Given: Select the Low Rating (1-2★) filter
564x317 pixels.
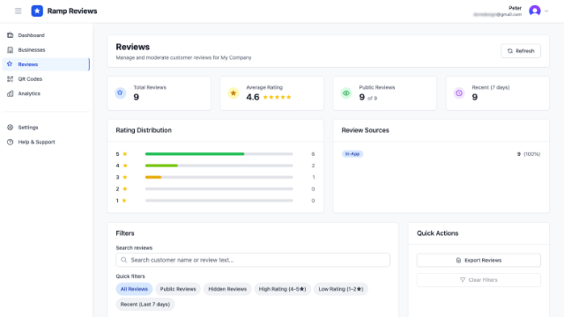Looking at the screenshot, I should point(341,289).
